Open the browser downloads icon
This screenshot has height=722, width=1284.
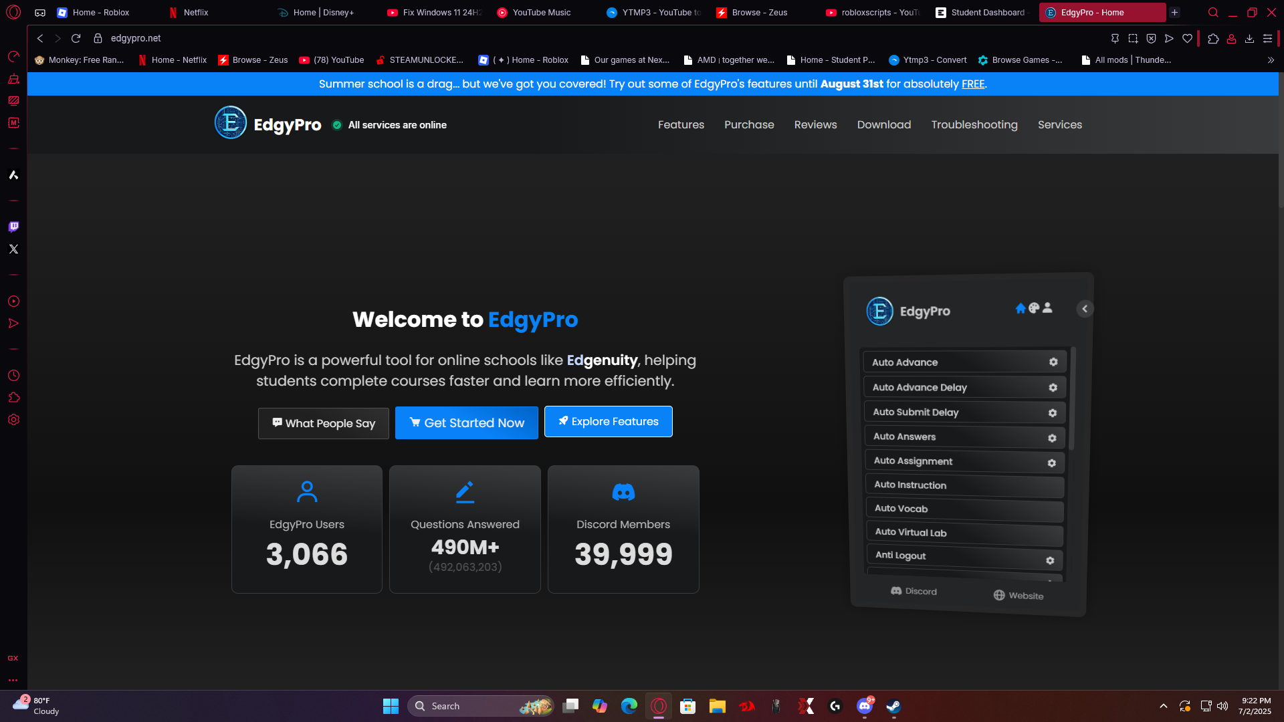pos(1249,38)
